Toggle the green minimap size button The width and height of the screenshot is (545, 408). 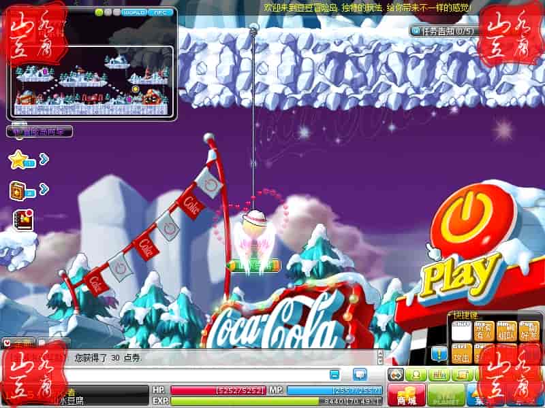pos(99,12)
